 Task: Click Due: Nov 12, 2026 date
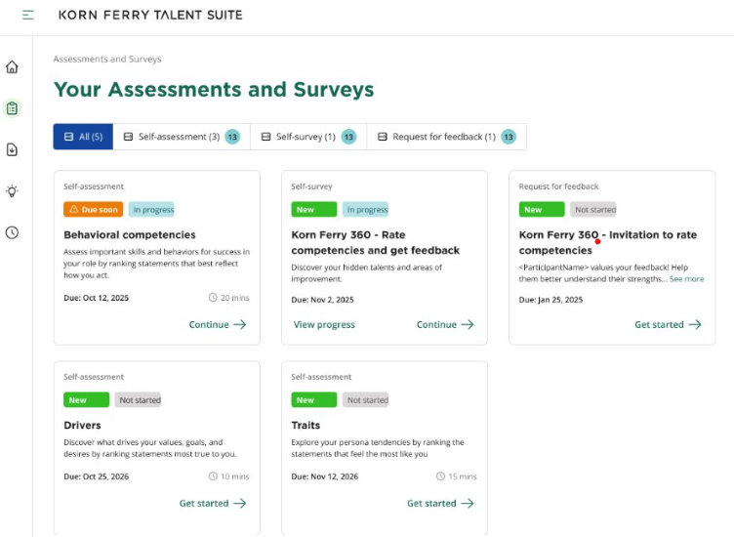[324, 476]
